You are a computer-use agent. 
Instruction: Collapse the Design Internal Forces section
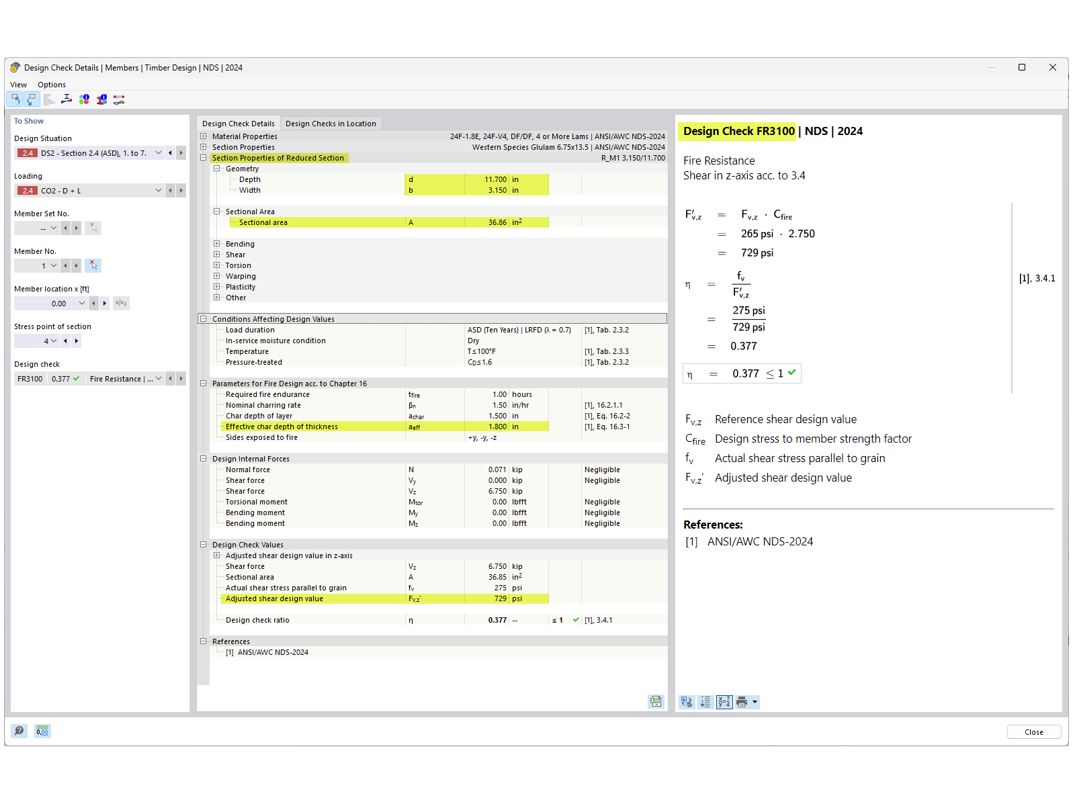[204, 459]
